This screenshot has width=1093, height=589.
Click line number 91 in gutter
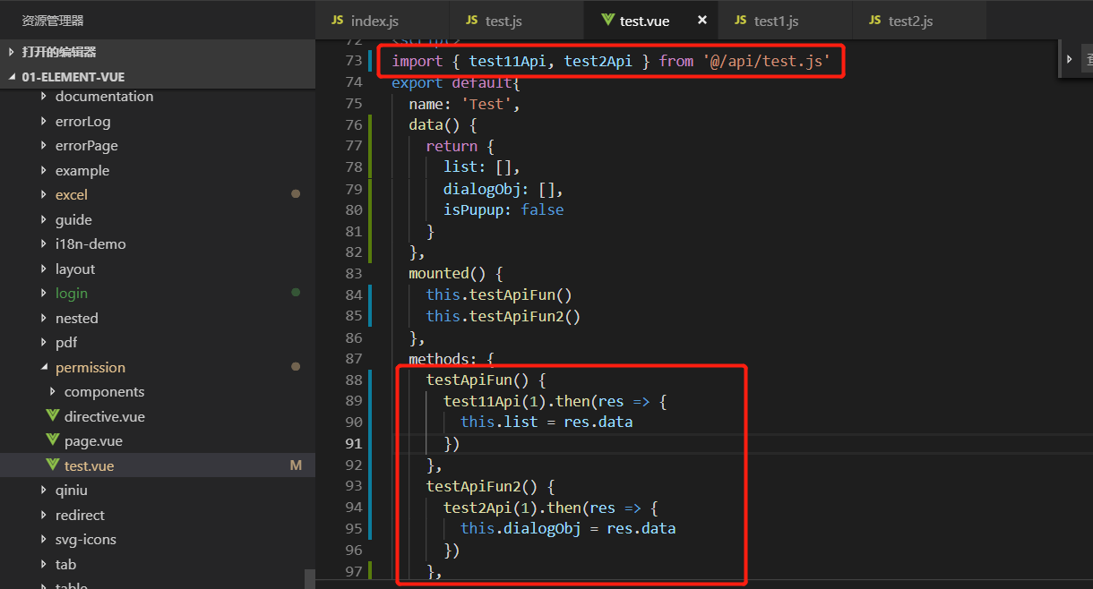tap(353, 443)
